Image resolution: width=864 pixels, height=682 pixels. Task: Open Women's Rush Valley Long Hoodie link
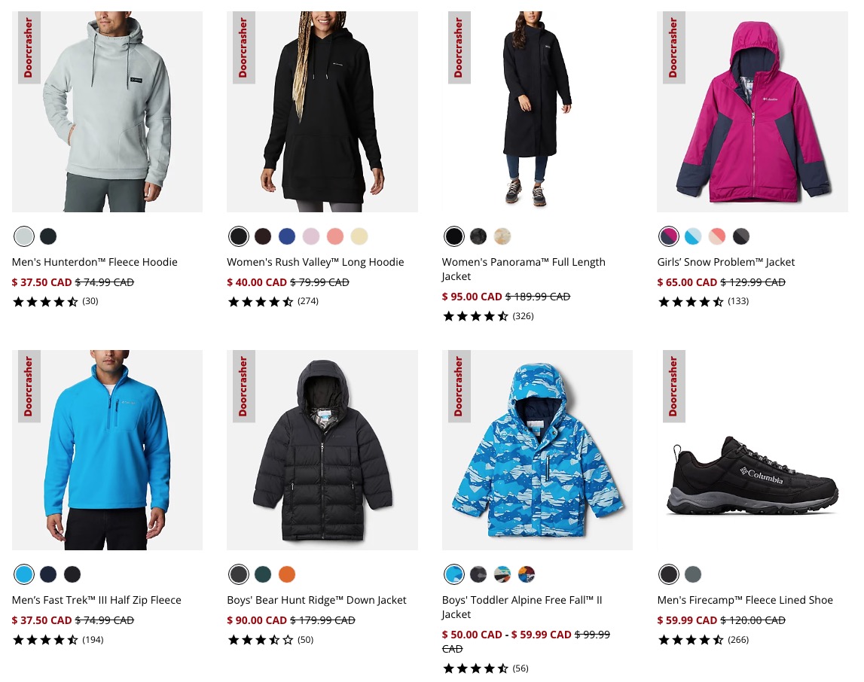click(x=315, y=262)
